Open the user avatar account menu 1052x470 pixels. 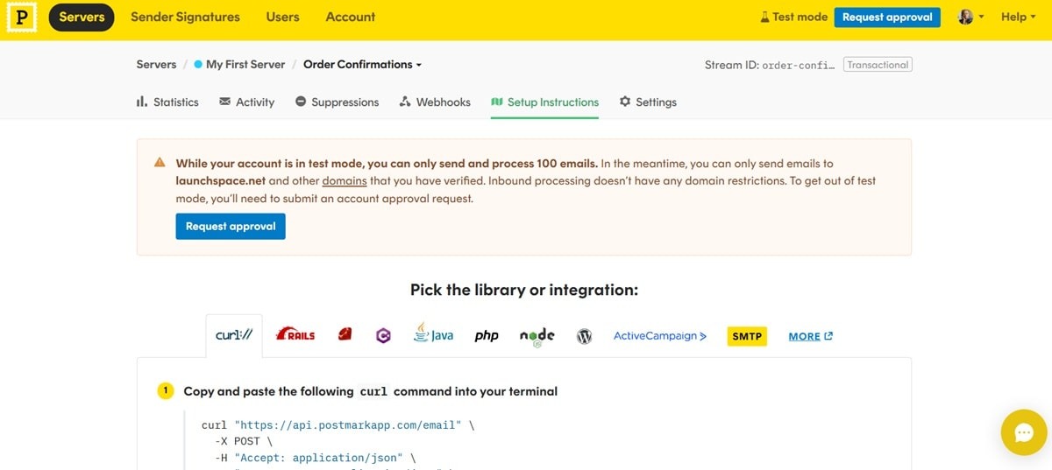click(x=970, y=18)
